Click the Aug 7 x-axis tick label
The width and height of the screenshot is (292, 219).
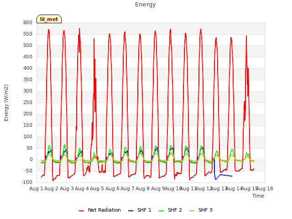[x=127, y=188]
